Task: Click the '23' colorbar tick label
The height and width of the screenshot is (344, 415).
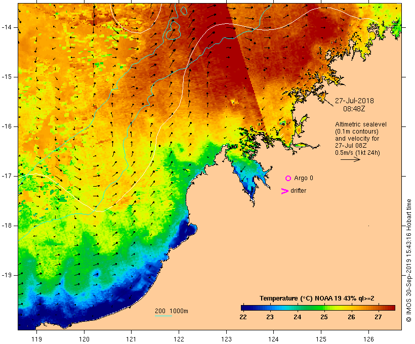Action: [270, 317]
